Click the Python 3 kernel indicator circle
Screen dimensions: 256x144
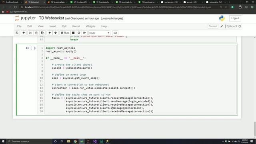pos(240,26)
